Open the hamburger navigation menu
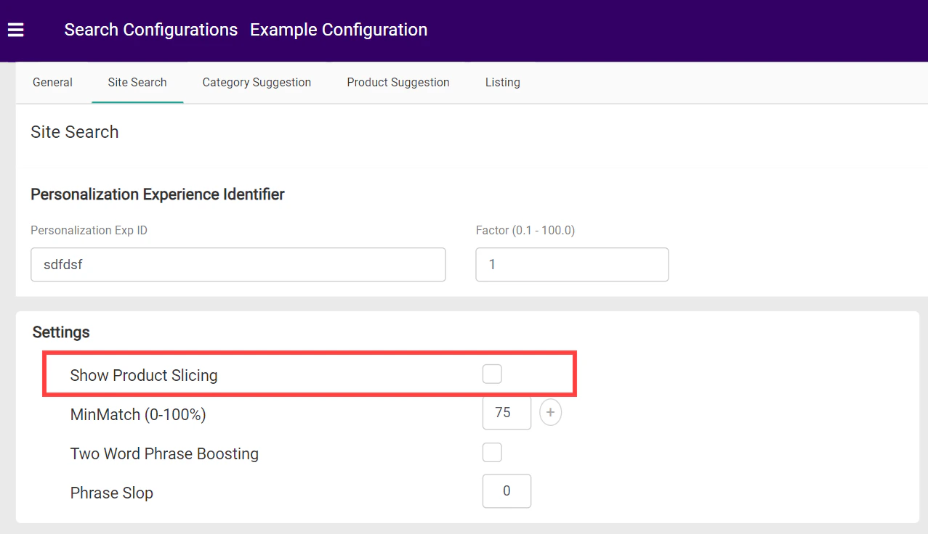 point(15,30)
